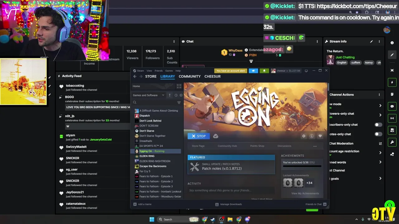Open the Games menu in Steam
The height and width of the screenshot is (224, 399).
169,71
